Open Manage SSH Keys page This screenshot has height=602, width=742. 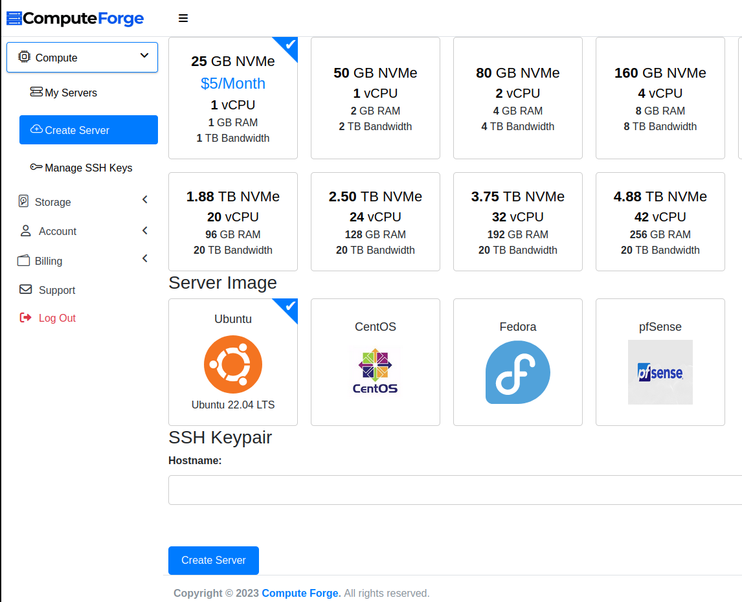click(x=88, y=168)
